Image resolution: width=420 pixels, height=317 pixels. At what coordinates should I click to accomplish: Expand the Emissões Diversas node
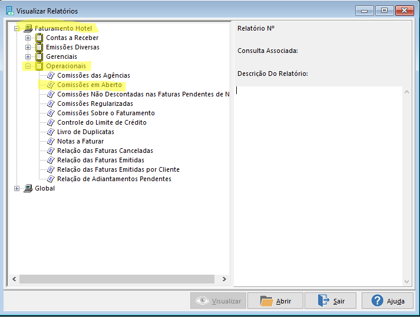(x=28, y=48)
